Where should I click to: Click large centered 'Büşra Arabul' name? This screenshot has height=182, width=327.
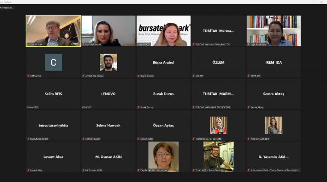[x=163, y=62]
